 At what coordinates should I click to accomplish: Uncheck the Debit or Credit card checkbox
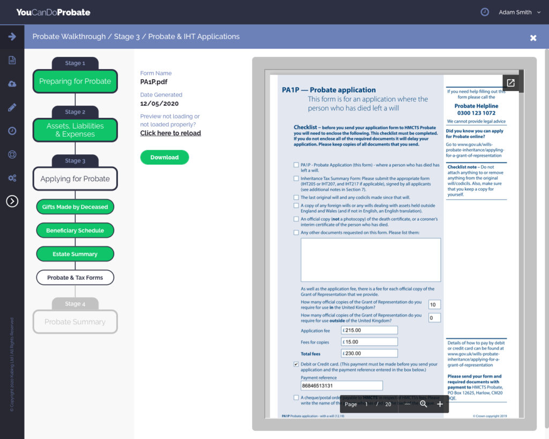point(296,364)
